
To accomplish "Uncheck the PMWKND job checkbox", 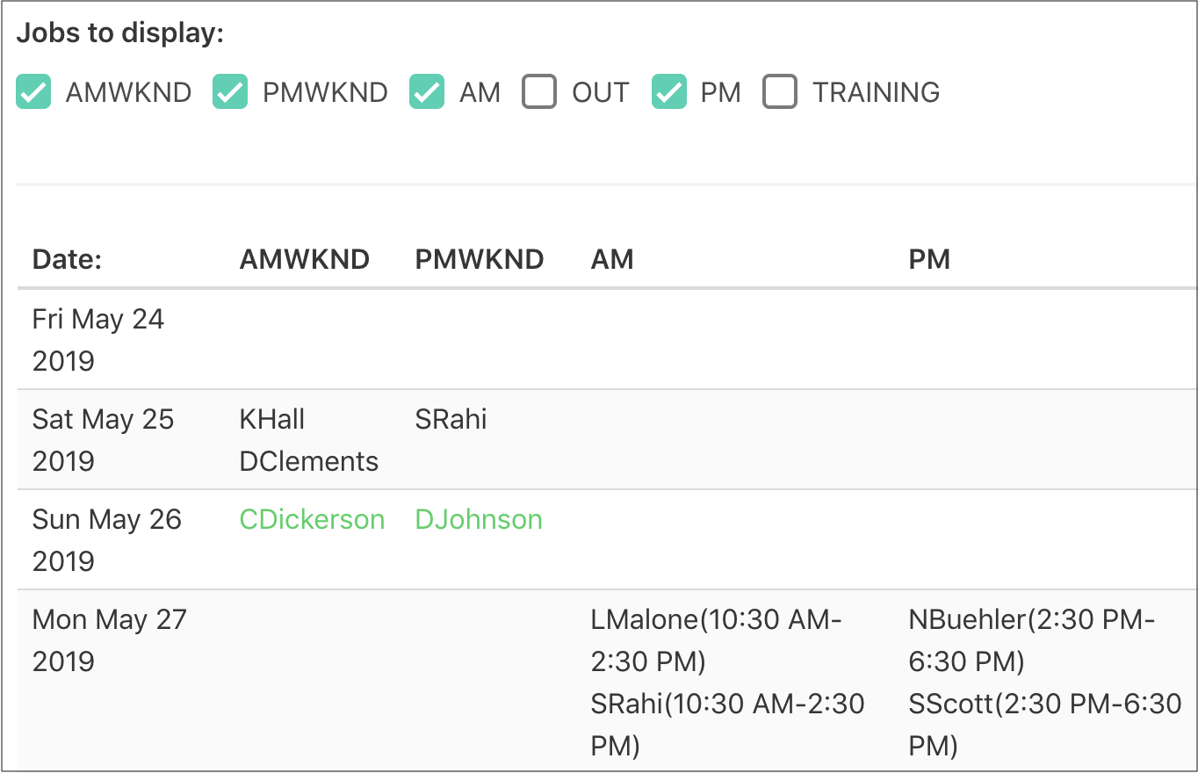I will pos(230,92).
